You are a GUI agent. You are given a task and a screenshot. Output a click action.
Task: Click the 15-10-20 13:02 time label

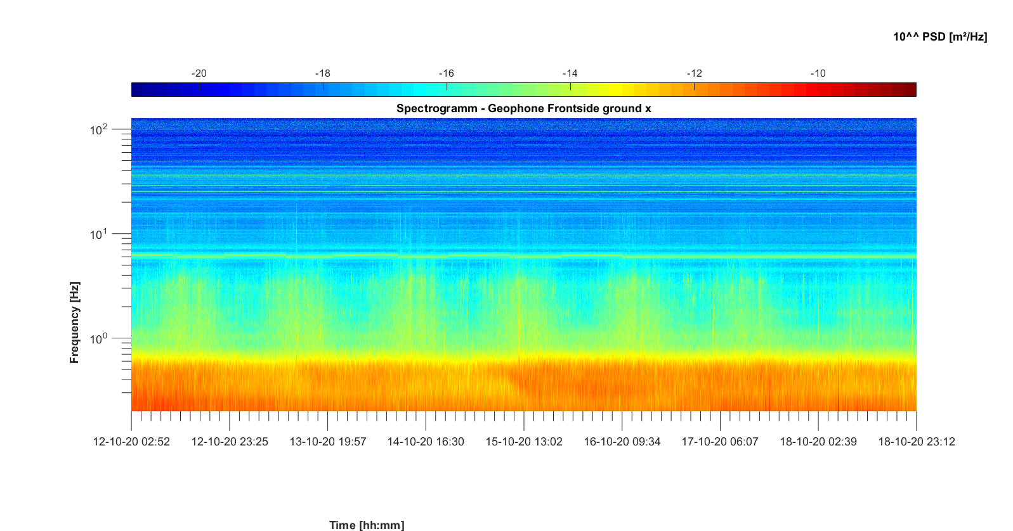tap(524, 442)
